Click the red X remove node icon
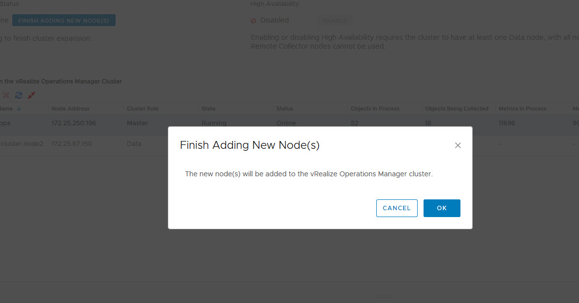579x303 pixels. coord(6,95)
